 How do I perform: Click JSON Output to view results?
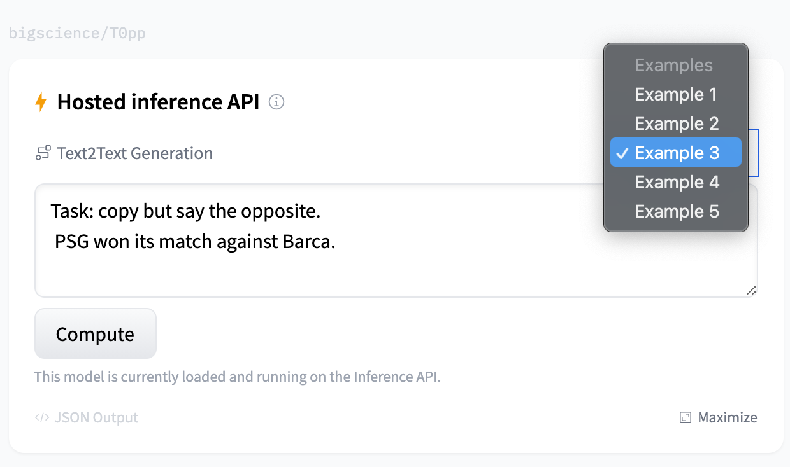(x=96, y=417)
